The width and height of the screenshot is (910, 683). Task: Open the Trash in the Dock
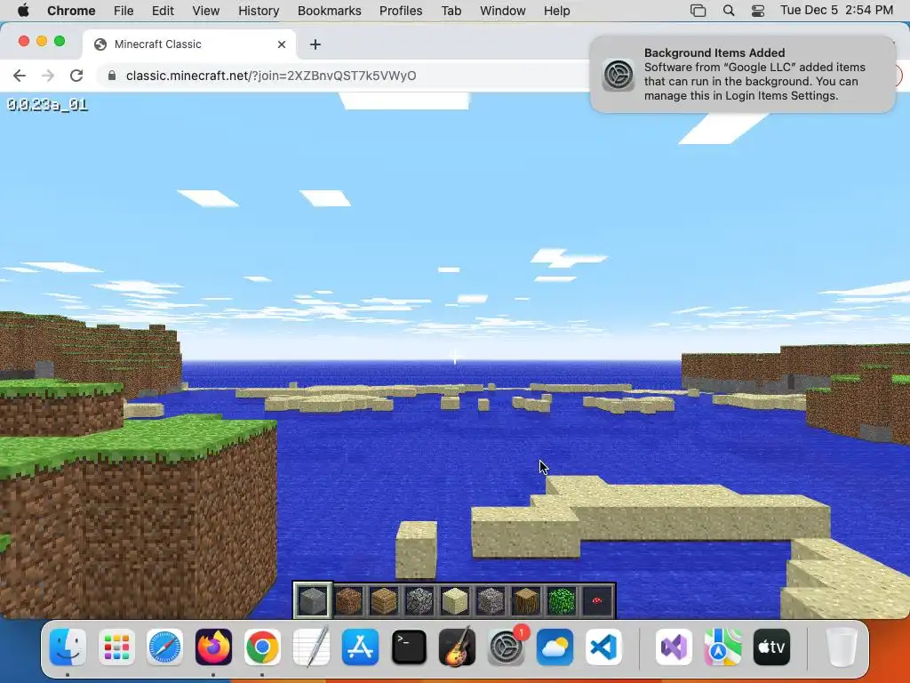(x=841, y=647)
